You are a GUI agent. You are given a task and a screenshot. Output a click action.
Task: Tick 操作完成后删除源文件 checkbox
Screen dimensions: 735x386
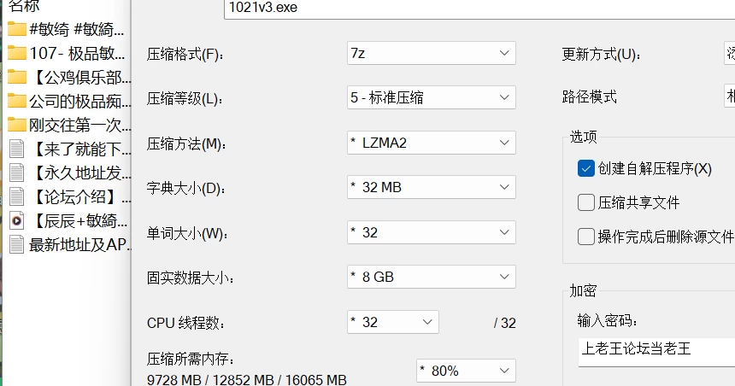pyautogui.click(x=586, y=237)
